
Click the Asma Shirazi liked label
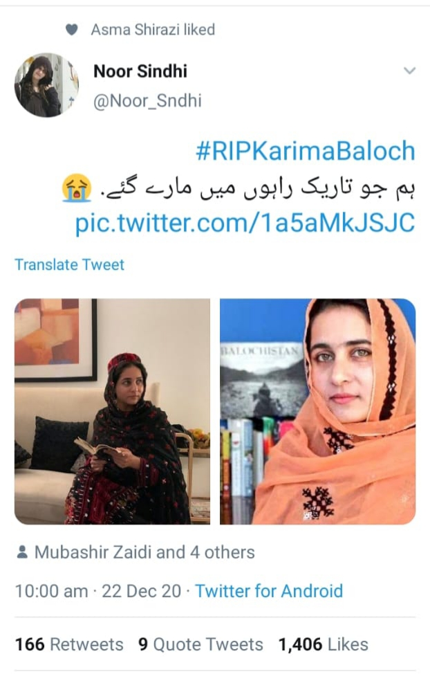[x=153, y=30]
